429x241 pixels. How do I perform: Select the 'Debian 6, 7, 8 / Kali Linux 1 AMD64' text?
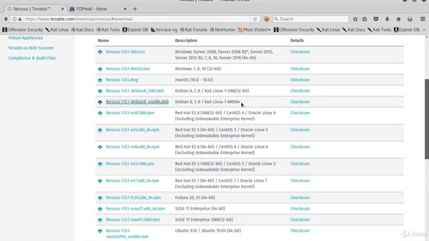[207, 102]
